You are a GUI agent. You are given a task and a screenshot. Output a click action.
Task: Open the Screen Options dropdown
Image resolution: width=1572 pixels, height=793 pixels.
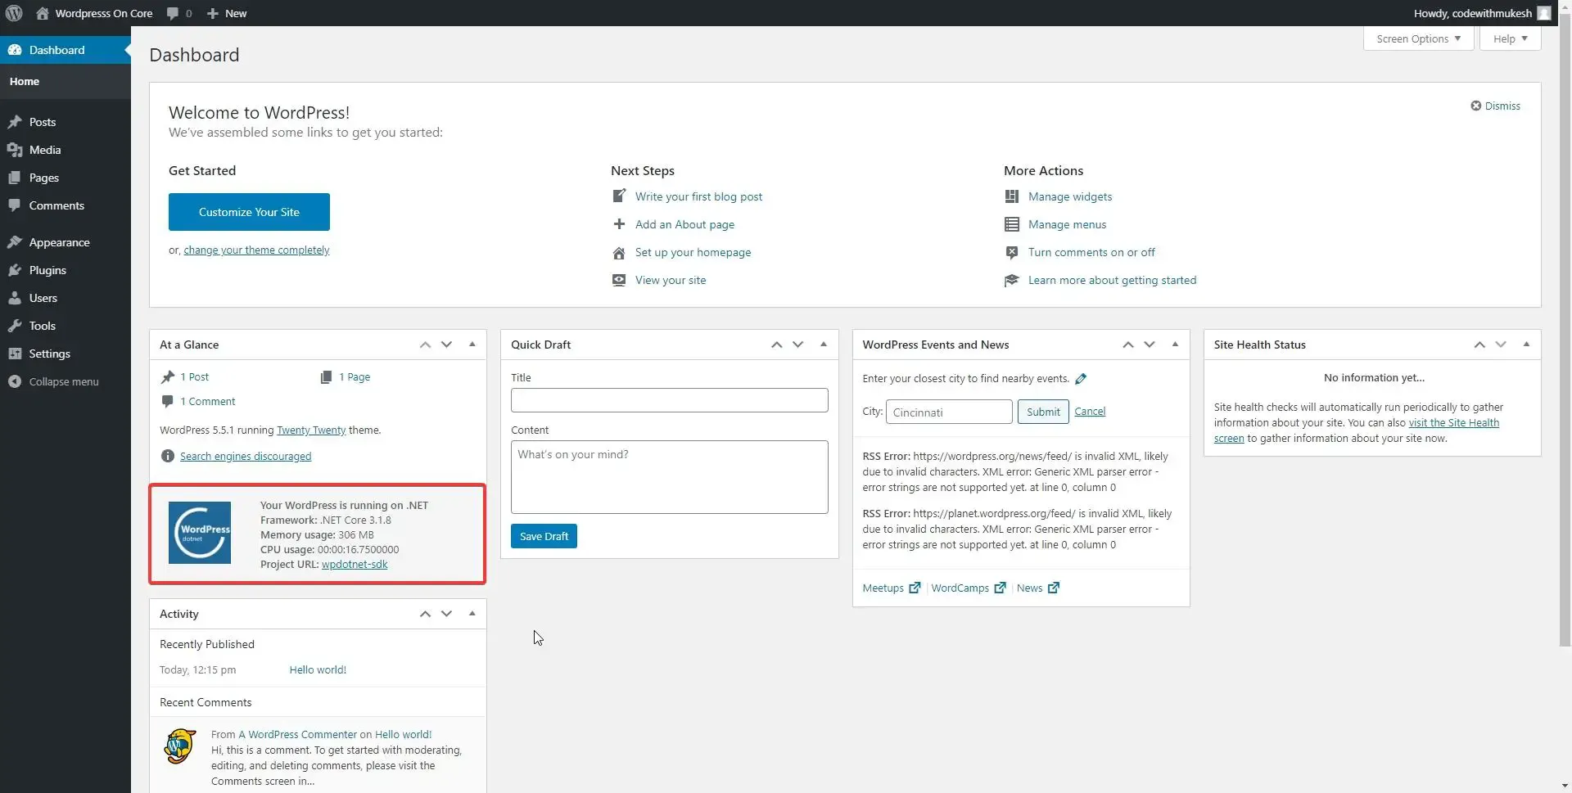(x=1417, y=38)
